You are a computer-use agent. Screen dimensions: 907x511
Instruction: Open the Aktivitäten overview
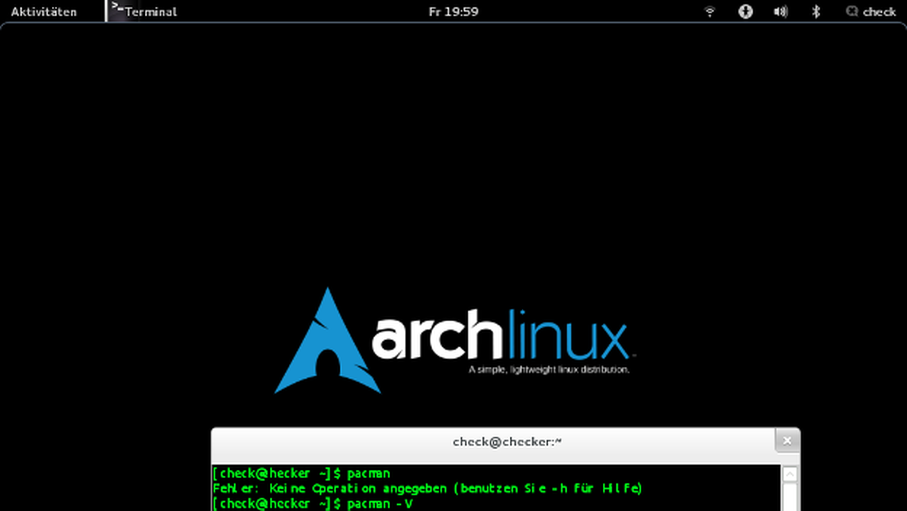44,12
